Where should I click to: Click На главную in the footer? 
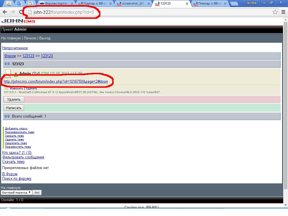(11, 188)
